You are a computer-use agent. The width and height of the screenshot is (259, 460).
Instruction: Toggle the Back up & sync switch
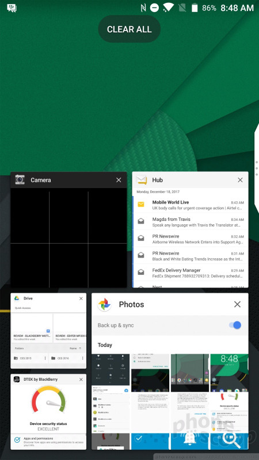[x=235, y=325]
